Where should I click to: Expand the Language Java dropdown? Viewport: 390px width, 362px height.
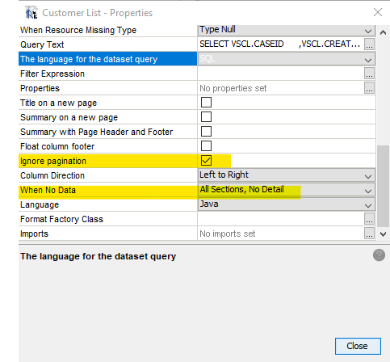(287, 204)
